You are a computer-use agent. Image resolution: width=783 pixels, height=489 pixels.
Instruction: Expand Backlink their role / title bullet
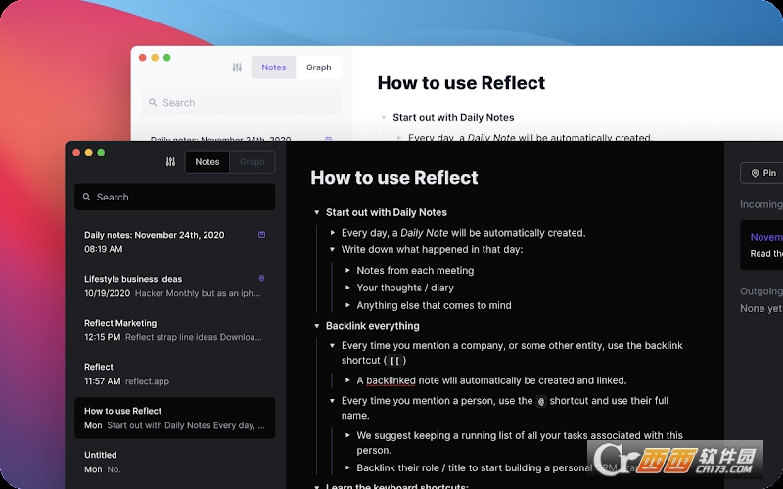[347, 468]
